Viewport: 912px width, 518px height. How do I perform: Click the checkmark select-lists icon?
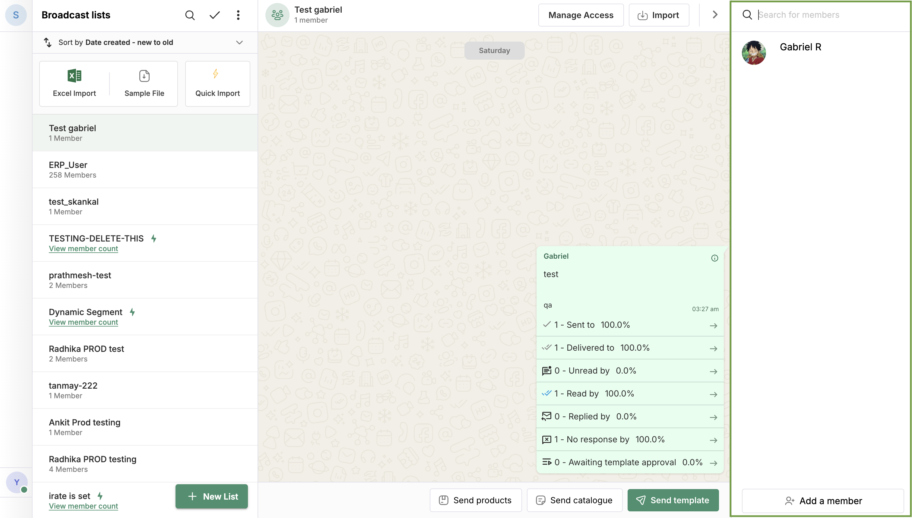214,15
